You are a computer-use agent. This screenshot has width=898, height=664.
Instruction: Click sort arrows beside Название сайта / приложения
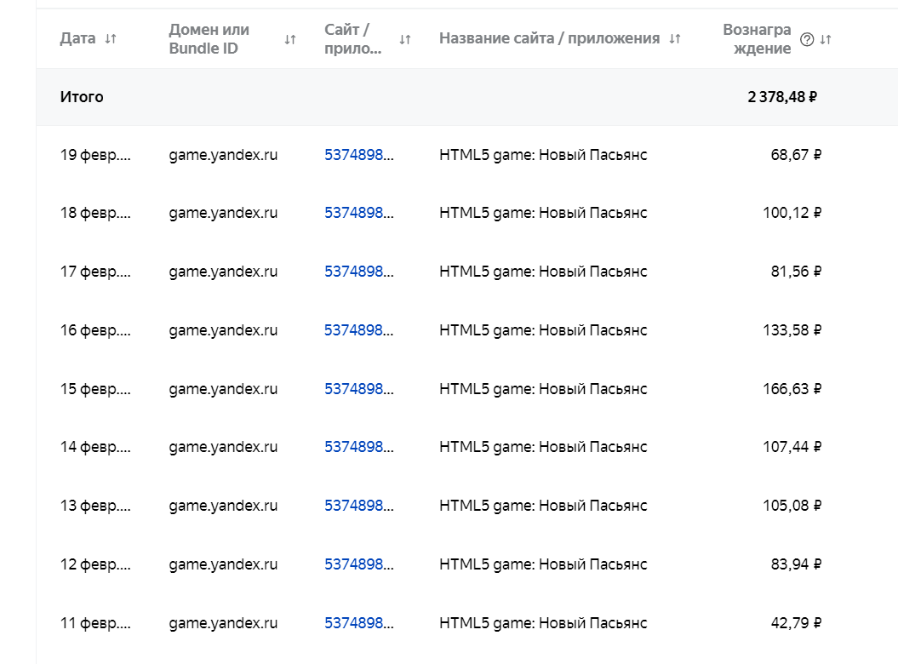[675, 39]
